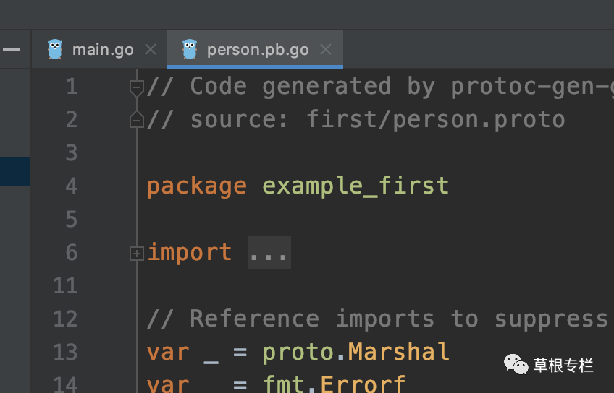Viewport: 614px width, 393px height.
Task: Click the Go gopher icon on main.go
Action: 55,49
